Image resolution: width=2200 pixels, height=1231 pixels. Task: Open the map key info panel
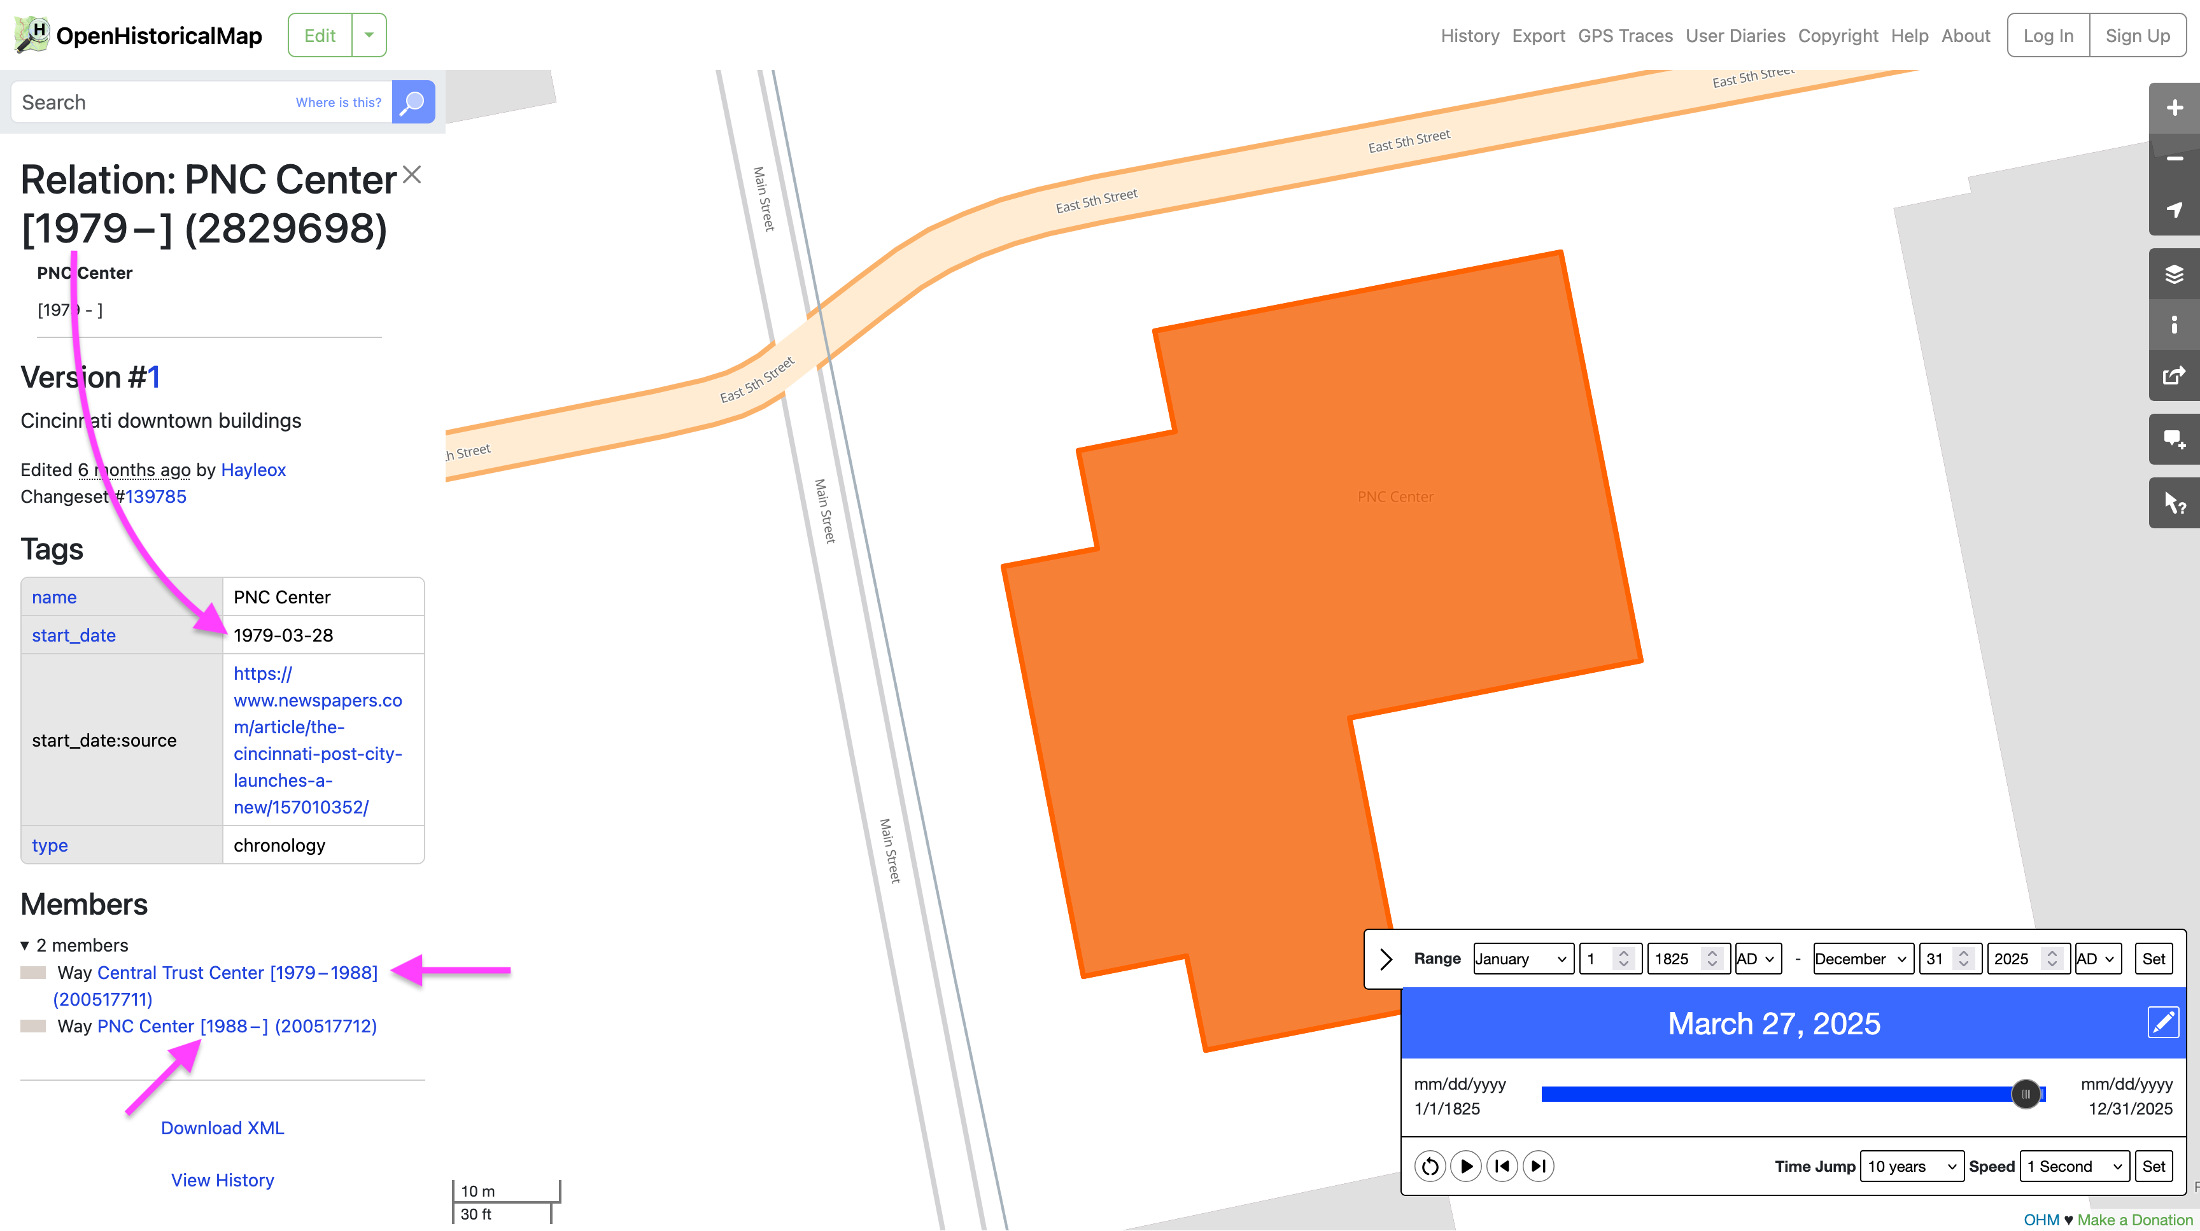[x=2175, y=325]
